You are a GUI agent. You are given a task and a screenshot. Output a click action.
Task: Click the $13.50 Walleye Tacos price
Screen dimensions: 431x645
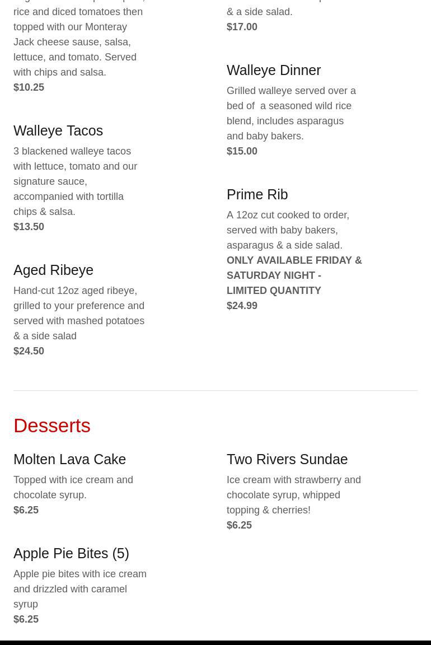[29, 227]
